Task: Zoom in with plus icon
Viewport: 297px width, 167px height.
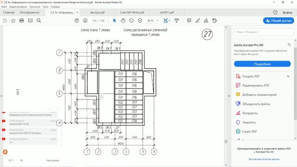Action: tap(140, 20)
